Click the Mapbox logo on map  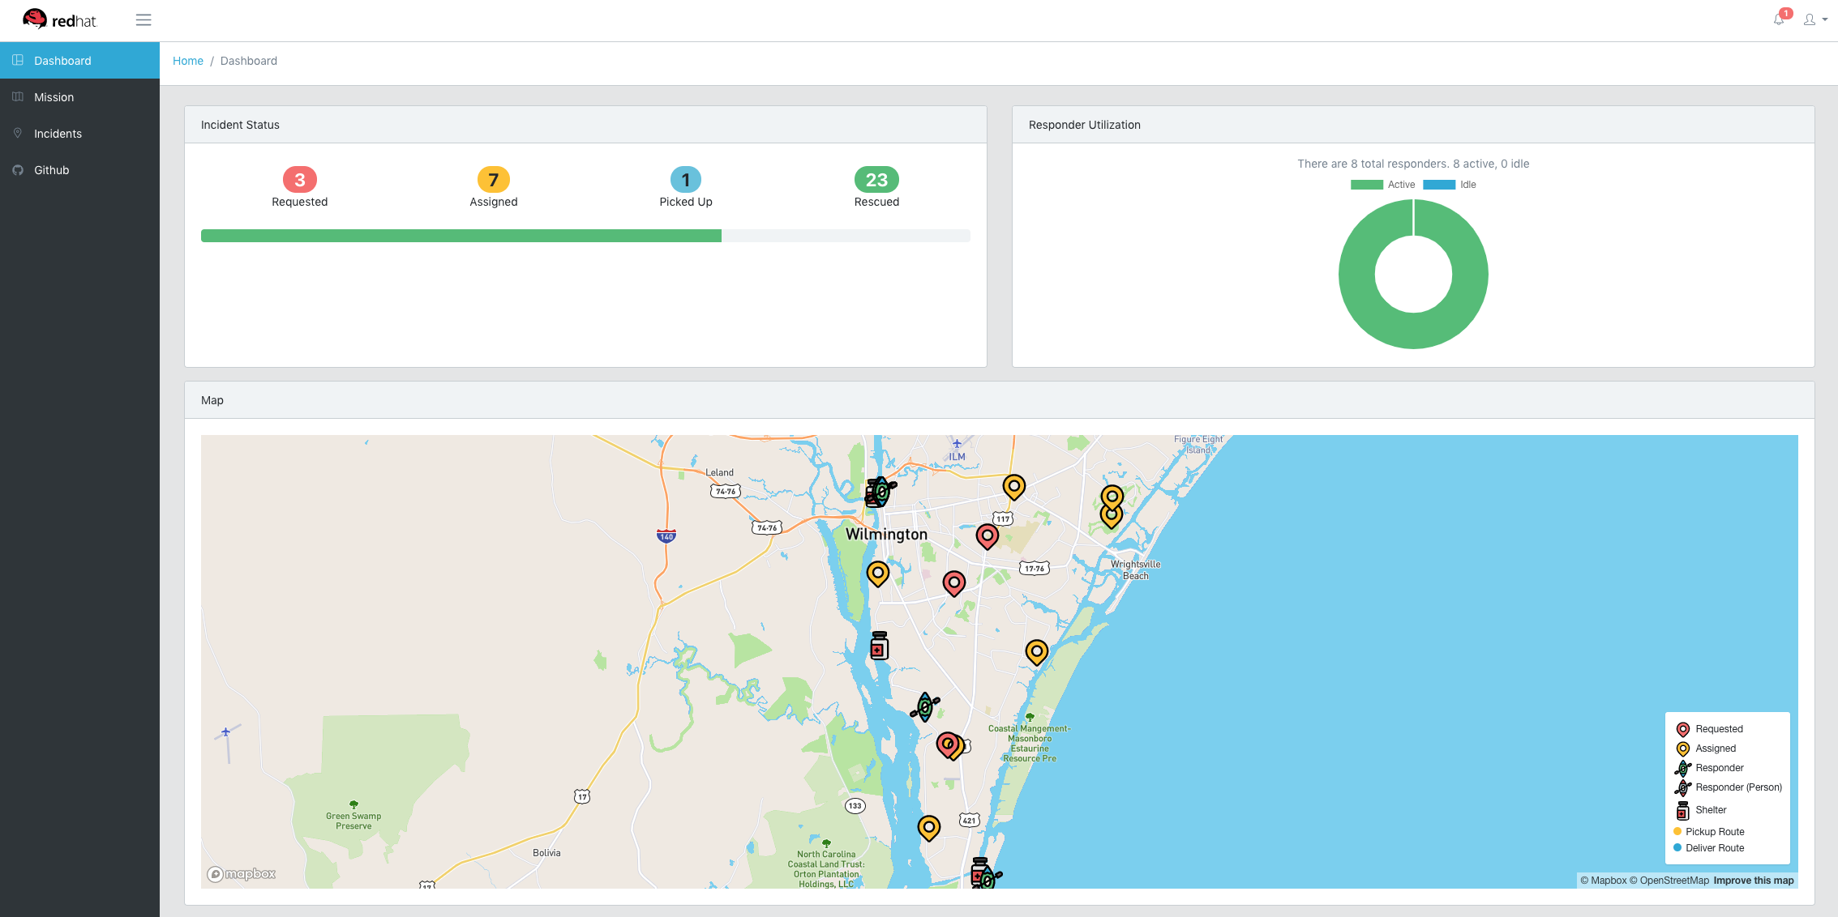click(242, 874)
